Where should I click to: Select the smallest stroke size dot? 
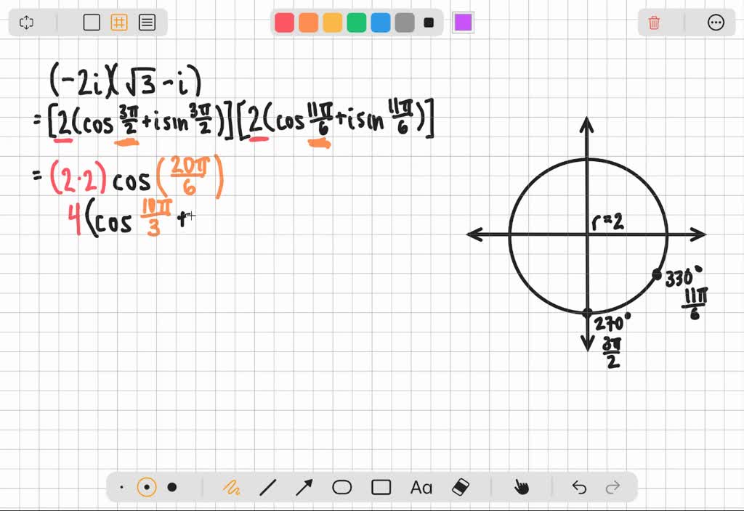click(121, 487)
